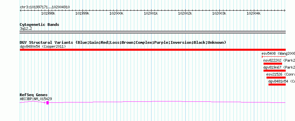Select the red dgv819n67 variant bar
This screenshot has width=295, height=121.
(x=274, y=71)
